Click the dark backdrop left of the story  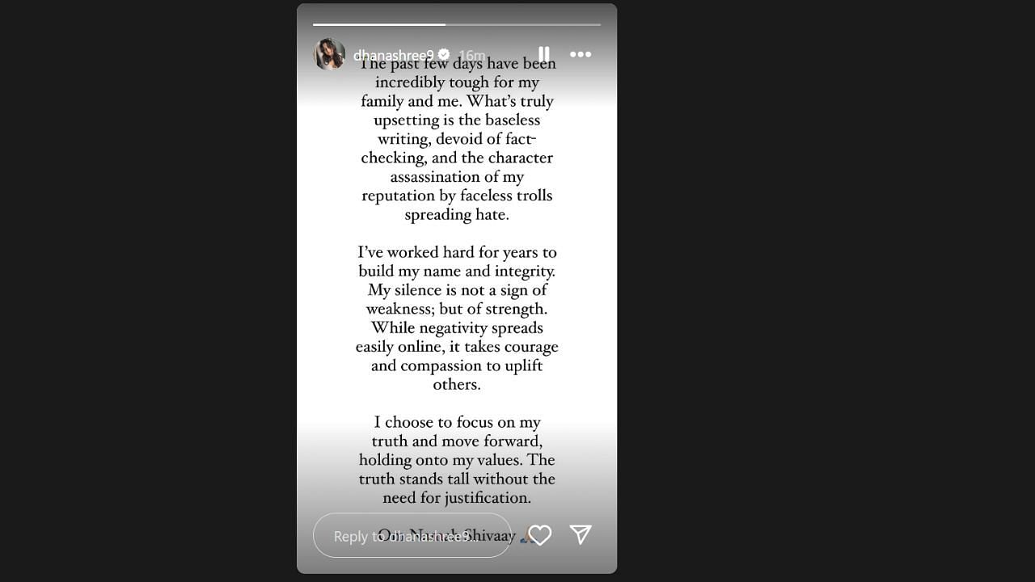[x=146, y=291]
